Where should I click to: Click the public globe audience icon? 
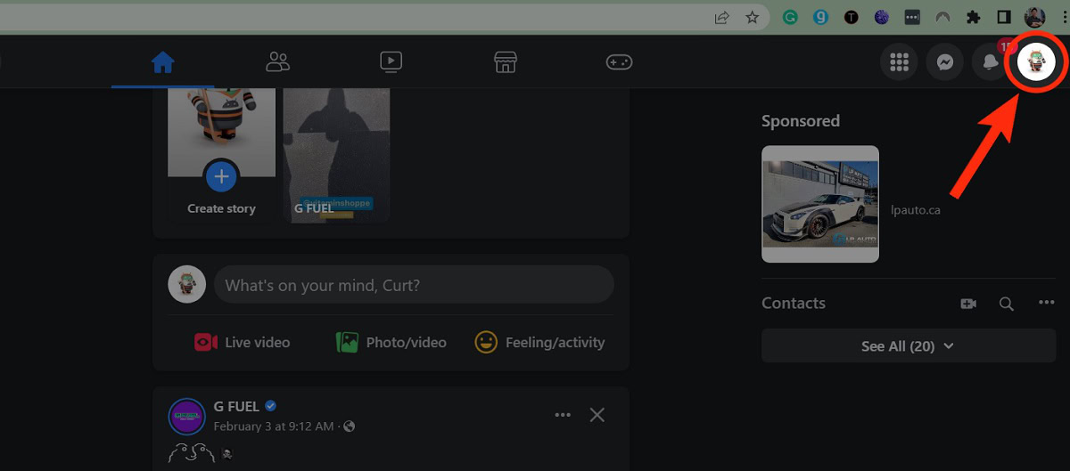350,426
